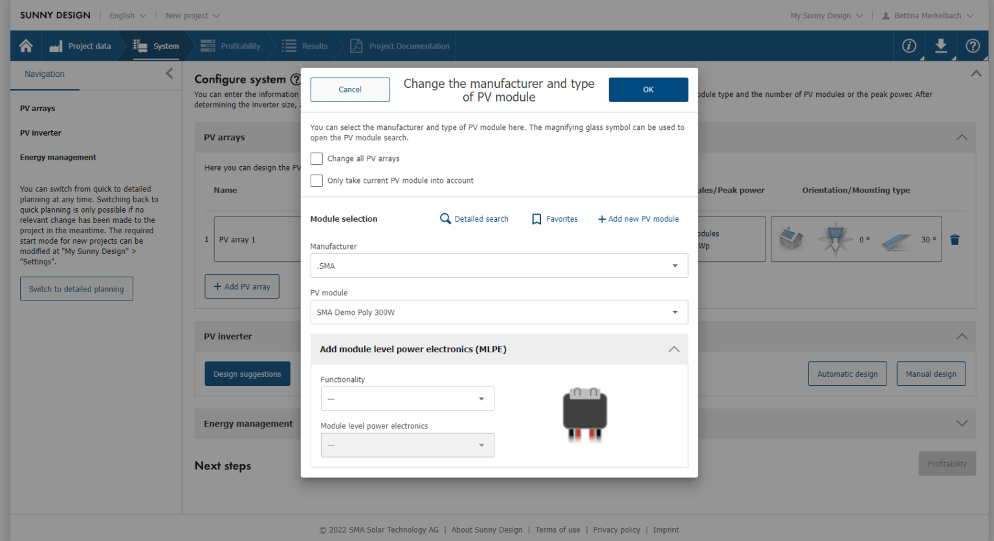The height and width of the screenshot is (541, 994).
Task: Open Favorites bookmark in module selection
Action: pyautogui.click(x=555, y=219)
